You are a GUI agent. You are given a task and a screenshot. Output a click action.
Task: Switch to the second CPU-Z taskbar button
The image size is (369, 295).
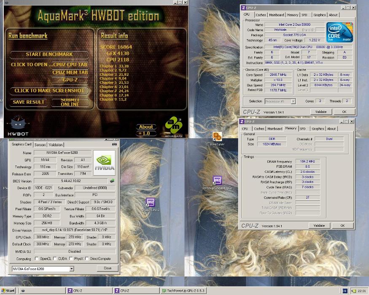pos(136,291)
